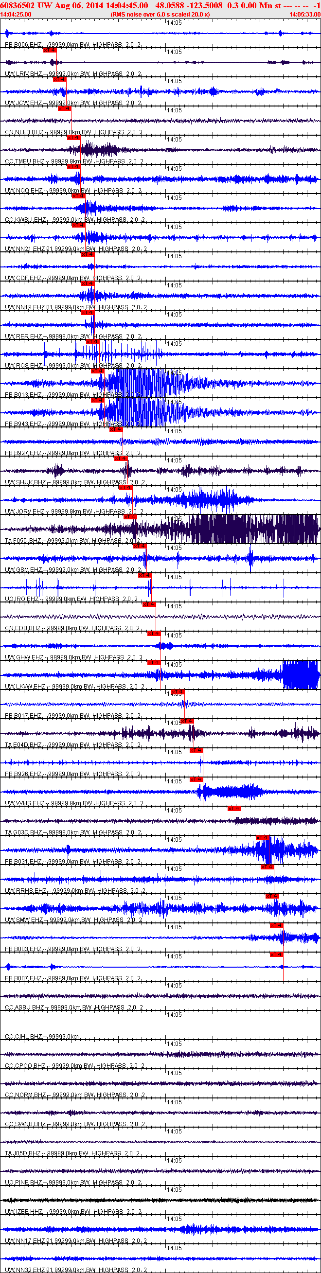Select the CC ASBU BHZ station label
Image resolution: width=321 pixels, height=1273 pixels.
(x=74, y=1007)
